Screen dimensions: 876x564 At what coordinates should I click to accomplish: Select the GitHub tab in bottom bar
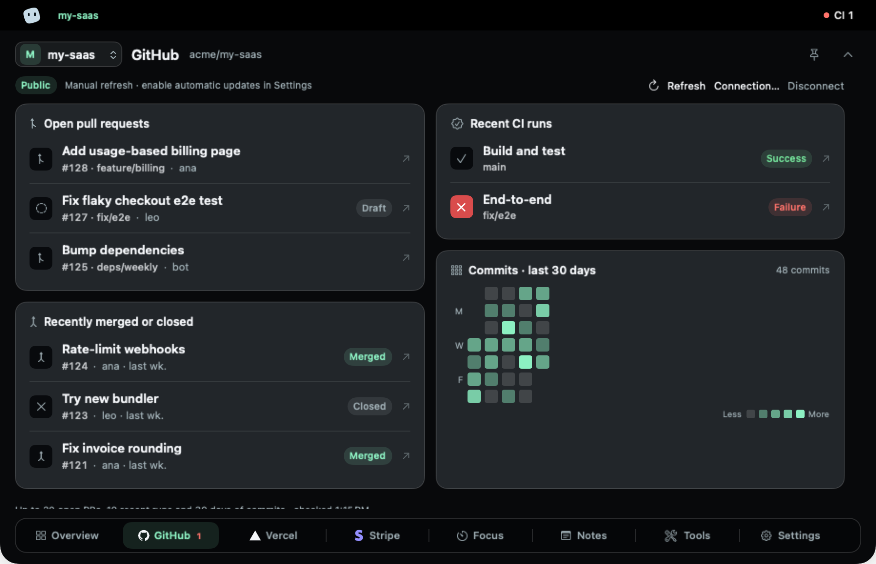pyautogui.click(x=171, y=535)
